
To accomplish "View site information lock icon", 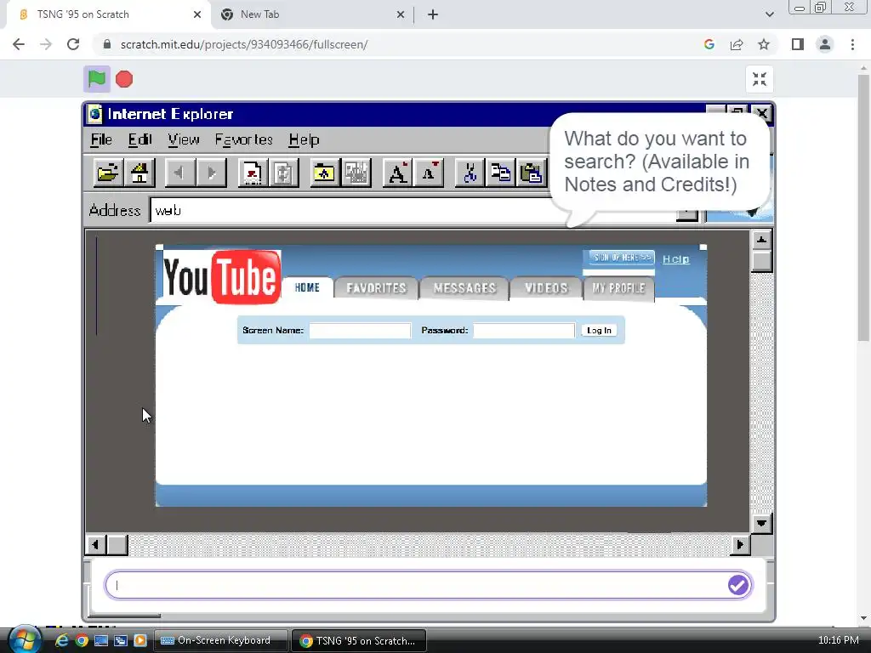I will (107, 44).
